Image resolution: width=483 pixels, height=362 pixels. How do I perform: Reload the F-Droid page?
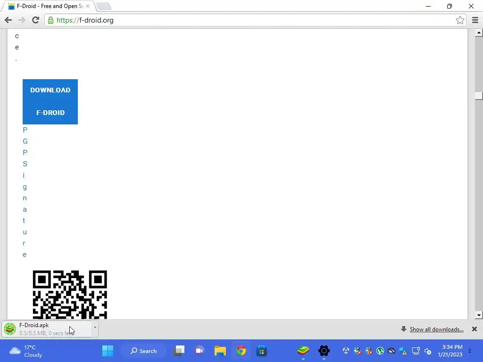pyautogui.click(x=36, y=20)
